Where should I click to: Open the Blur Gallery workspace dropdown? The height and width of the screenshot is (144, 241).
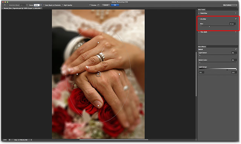pyautogui.click(x=230, y=5)
